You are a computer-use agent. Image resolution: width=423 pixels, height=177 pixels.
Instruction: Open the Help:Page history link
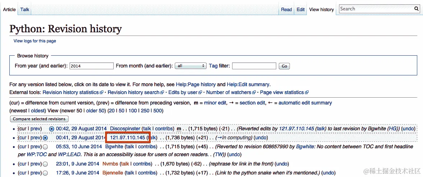196,84
